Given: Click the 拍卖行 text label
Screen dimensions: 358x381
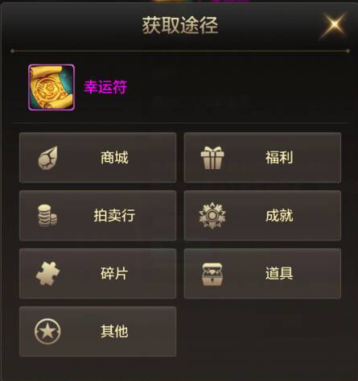Looking at the screenshot, I should (x=114, y=216).
